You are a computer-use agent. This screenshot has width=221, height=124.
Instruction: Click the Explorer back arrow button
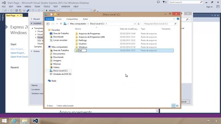48,24
